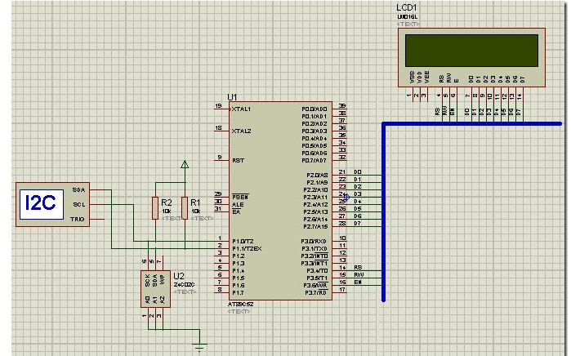Select the power terminal arrow above the resistors
571x356 pixels.
(x=185, y=165)
